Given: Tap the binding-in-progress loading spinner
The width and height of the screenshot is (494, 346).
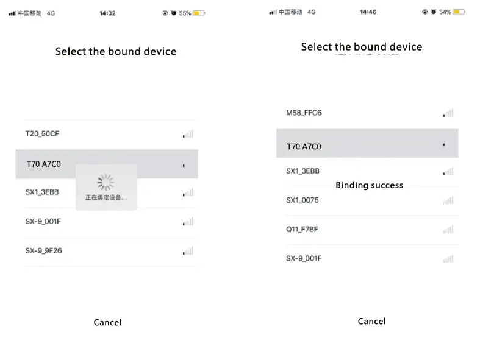Looking at the screenshot, I should click(x=106, y=182).
